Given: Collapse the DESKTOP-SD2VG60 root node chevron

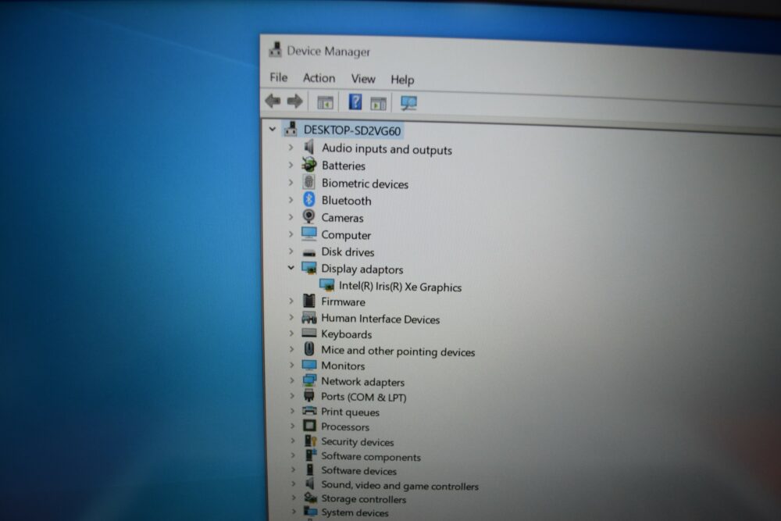Looking at the screenshot, I should click(273, 129).
